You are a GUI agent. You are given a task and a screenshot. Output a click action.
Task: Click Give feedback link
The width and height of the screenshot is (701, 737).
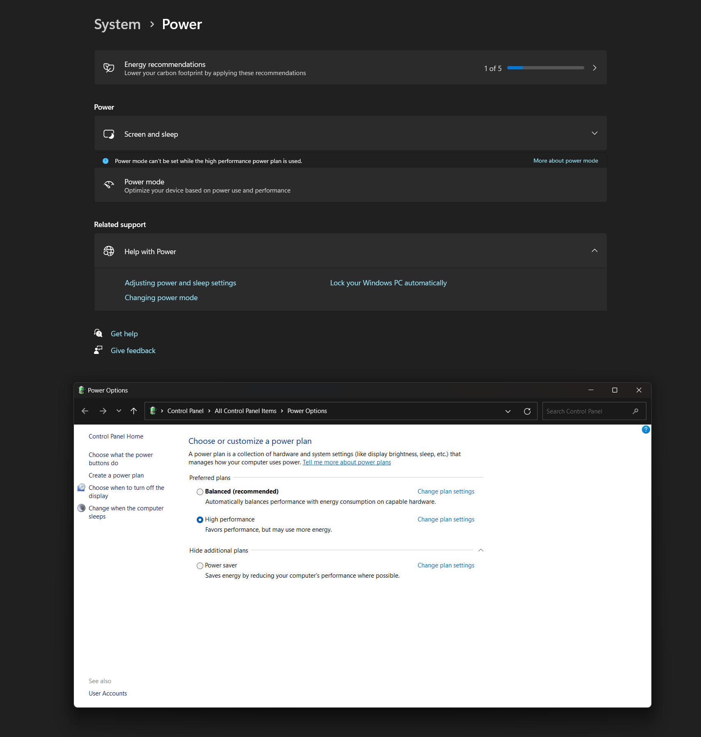coord(133,351)
